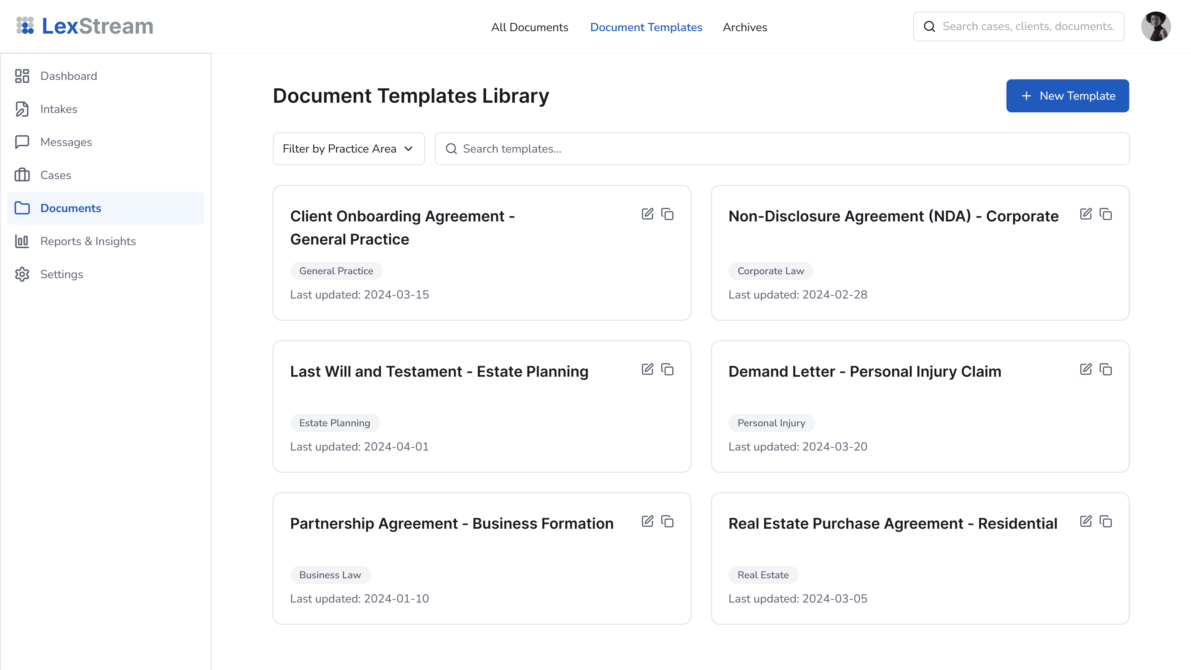The height and width of the screenshot is (670, 1191).
Task: Go to Reports & Insights
Action: coord(88,241)
